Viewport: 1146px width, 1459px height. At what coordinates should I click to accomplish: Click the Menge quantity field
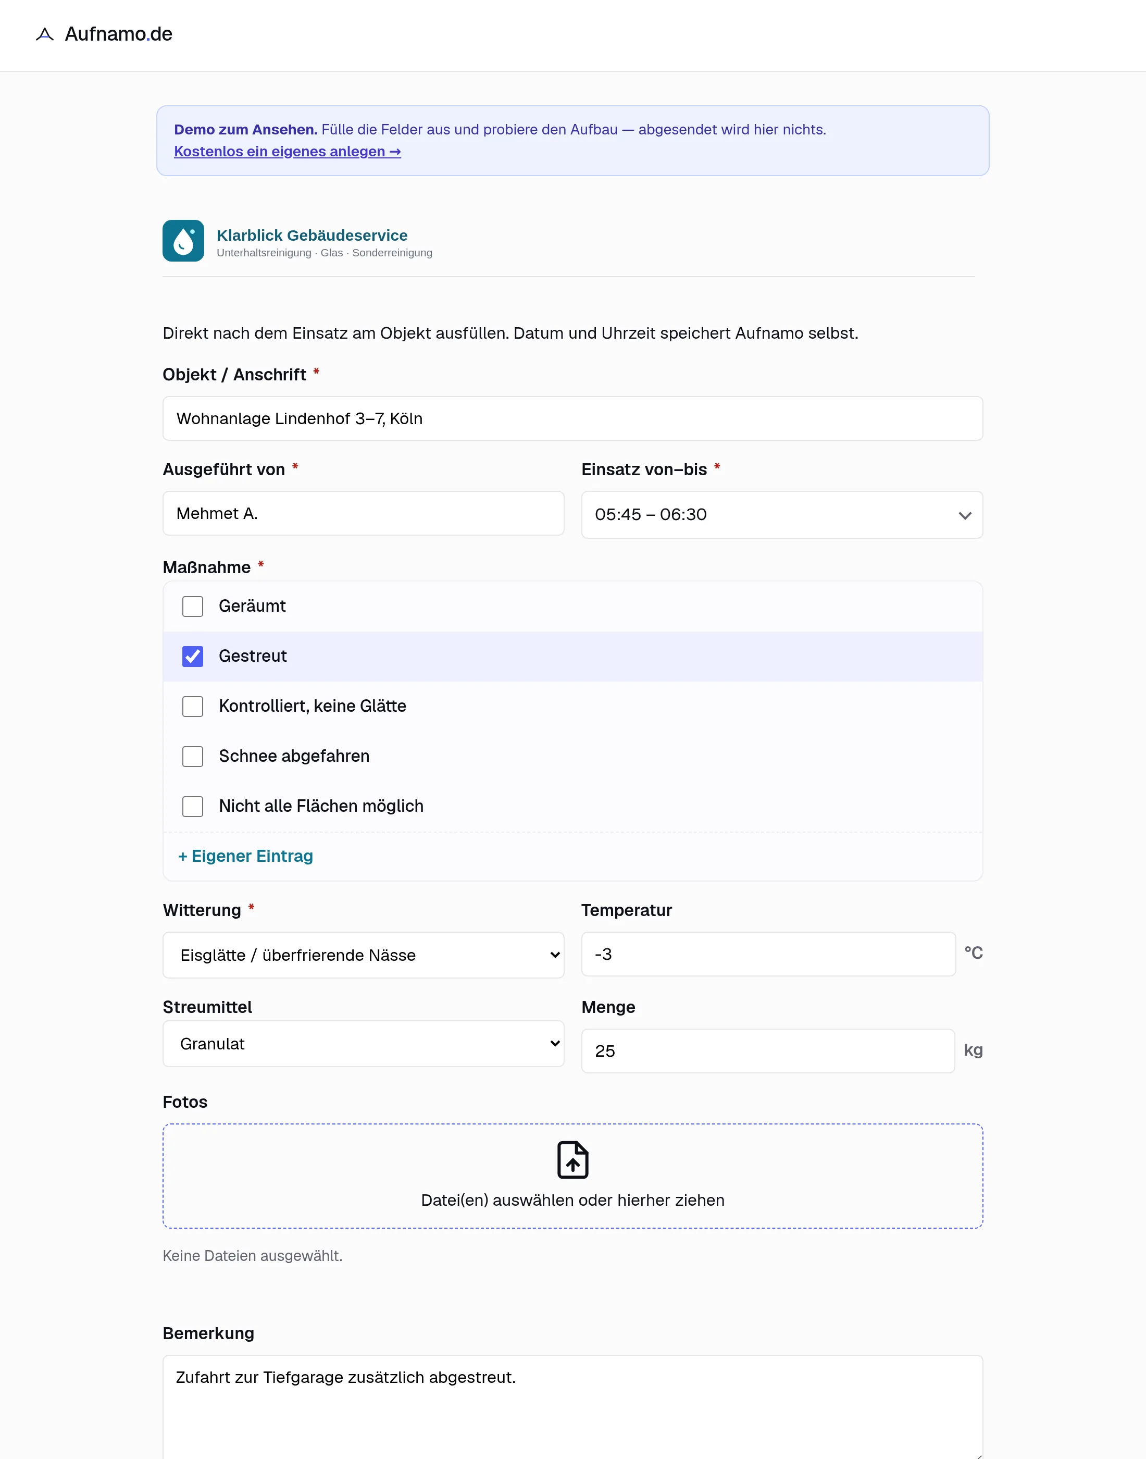coord(768,1051)
